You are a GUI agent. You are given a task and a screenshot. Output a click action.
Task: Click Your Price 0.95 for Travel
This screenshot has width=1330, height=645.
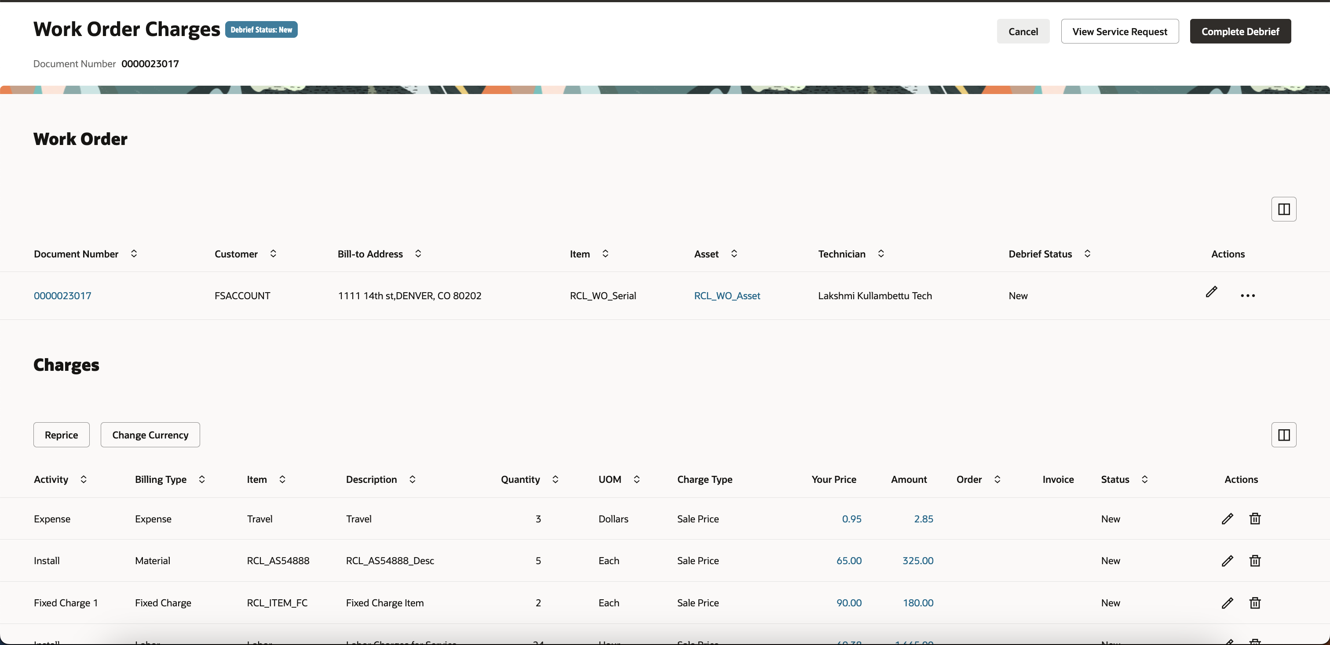coord(851,519)
